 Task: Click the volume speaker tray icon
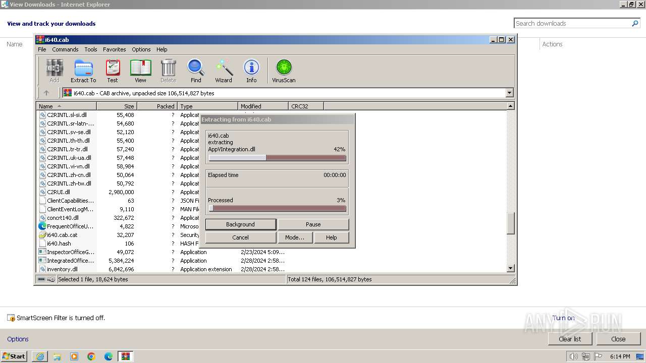pos(574,356)
